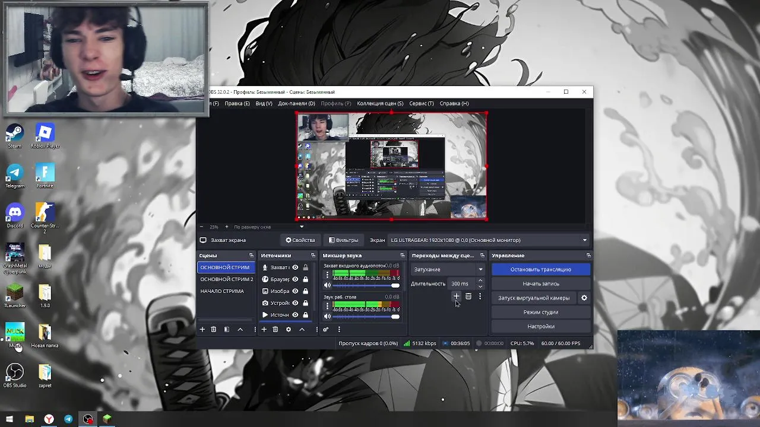Hide the Устройство source

(x=295, y=303)
